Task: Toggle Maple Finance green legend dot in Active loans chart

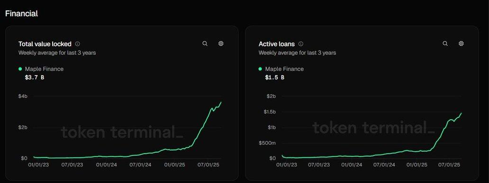Action: (261, 69)
